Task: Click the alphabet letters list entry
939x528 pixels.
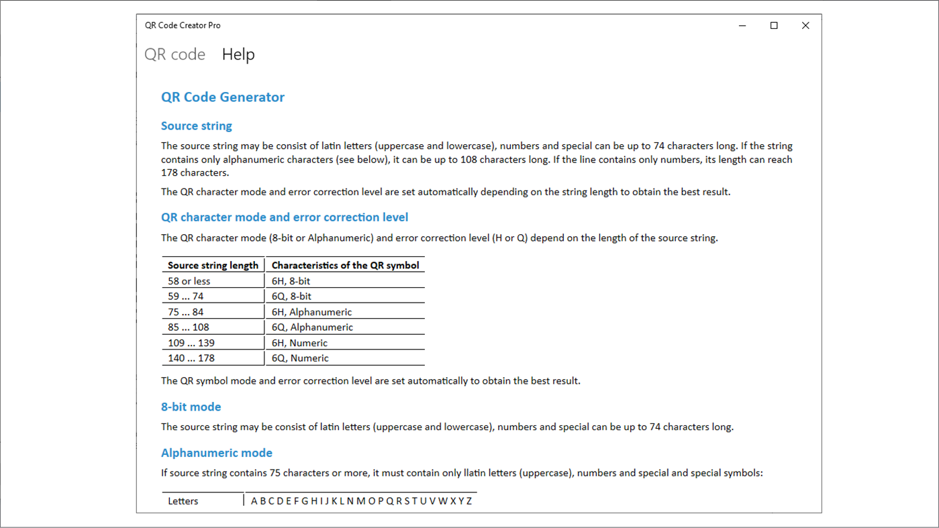Action: tap(360, 500)
